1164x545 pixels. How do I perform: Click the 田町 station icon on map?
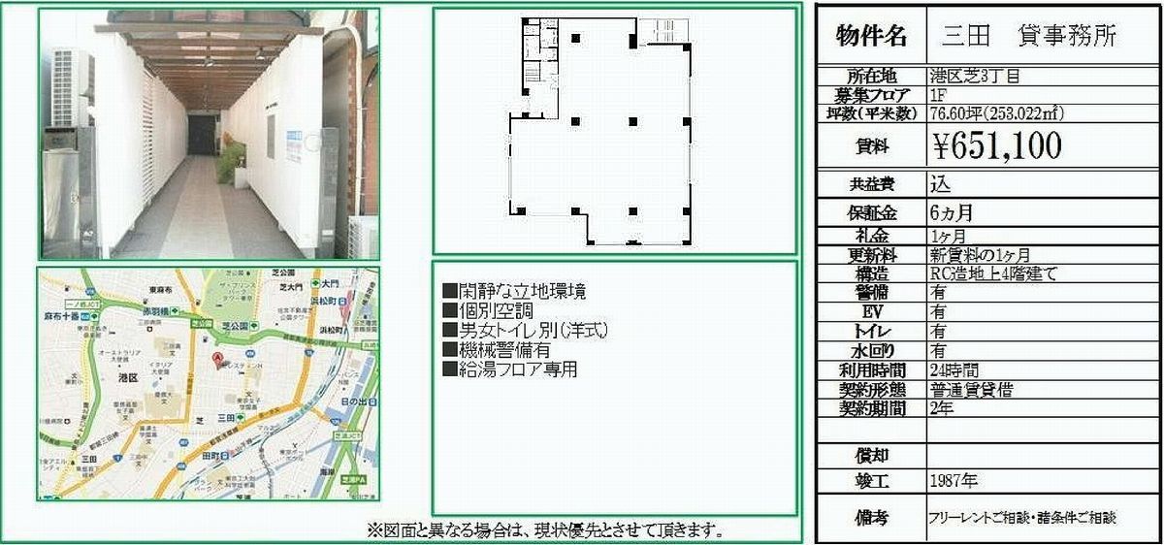(224, 453)
